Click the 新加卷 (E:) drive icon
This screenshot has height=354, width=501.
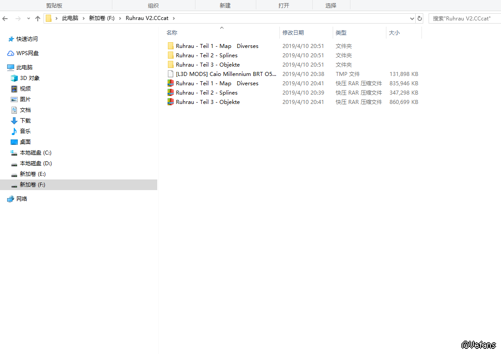click(14, 175)
